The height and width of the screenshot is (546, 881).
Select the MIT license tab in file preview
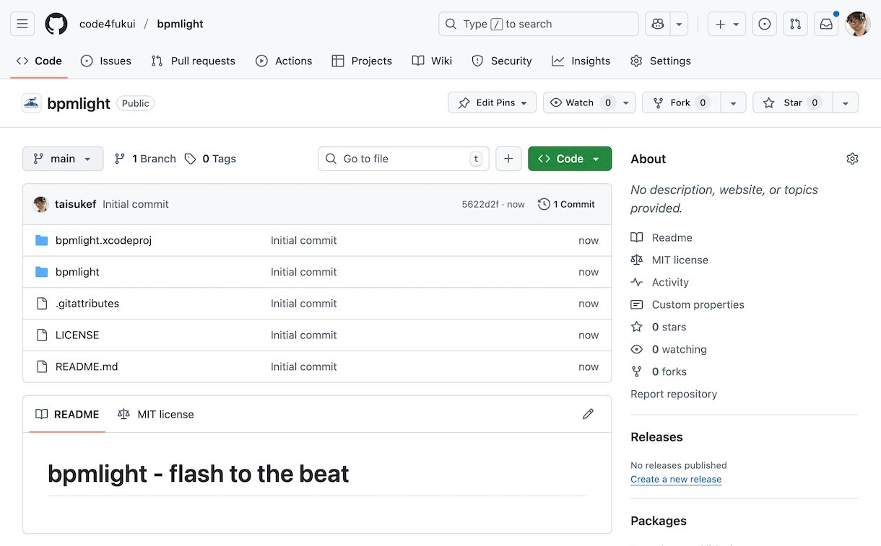156,414
